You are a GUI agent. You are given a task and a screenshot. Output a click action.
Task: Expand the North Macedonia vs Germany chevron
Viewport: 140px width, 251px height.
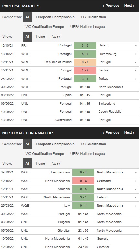136,181
